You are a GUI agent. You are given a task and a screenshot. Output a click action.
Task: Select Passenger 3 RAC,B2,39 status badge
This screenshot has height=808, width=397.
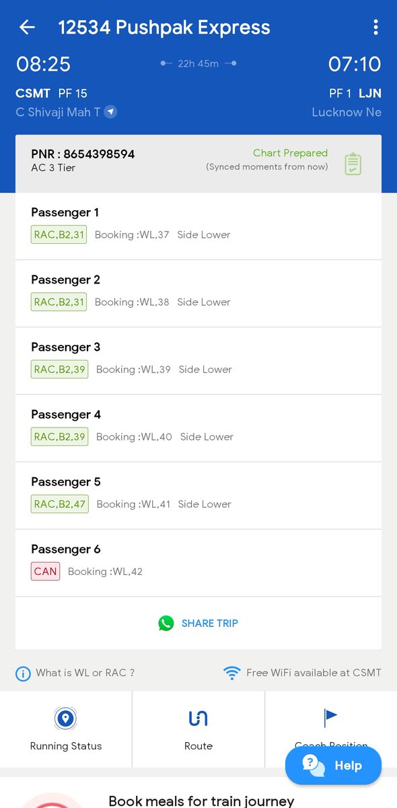(59, 369)
